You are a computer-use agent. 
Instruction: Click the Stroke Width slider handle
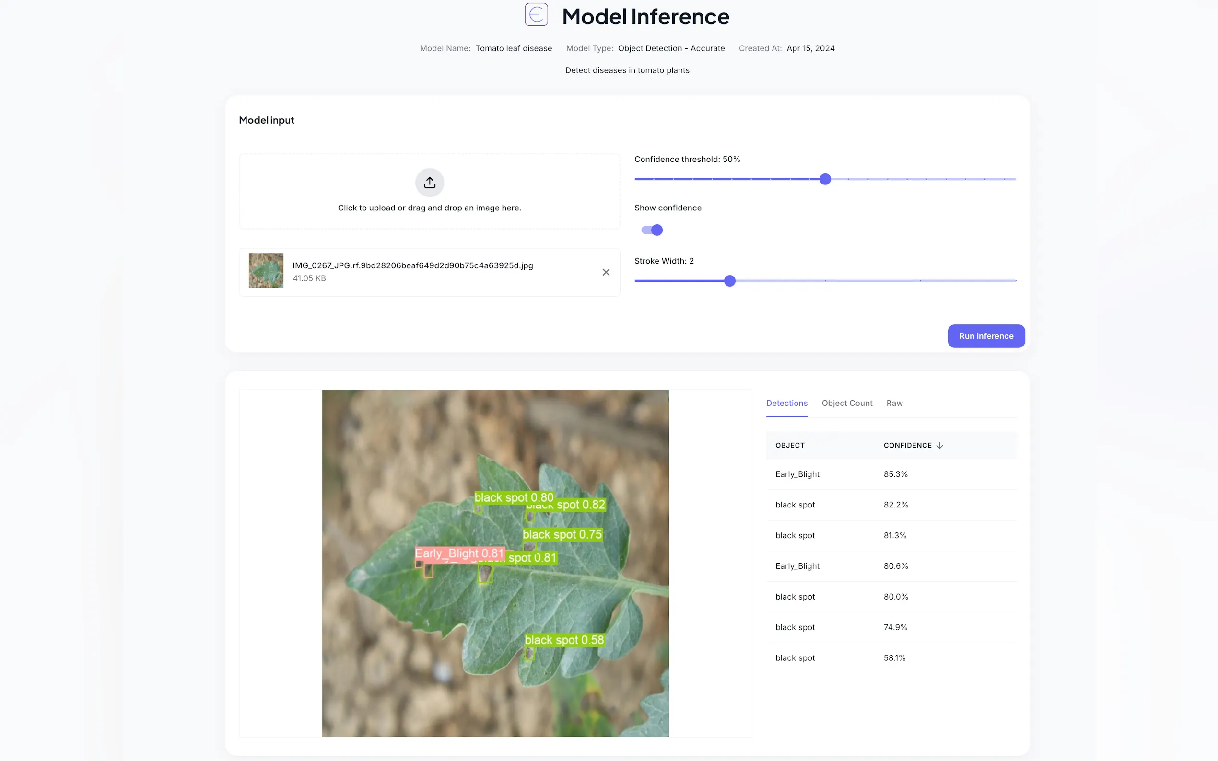tap(729, 281)
